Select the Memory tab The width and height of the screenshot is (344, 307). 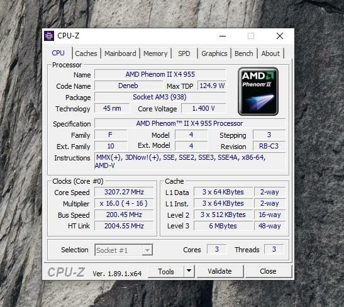click(155, 53)
